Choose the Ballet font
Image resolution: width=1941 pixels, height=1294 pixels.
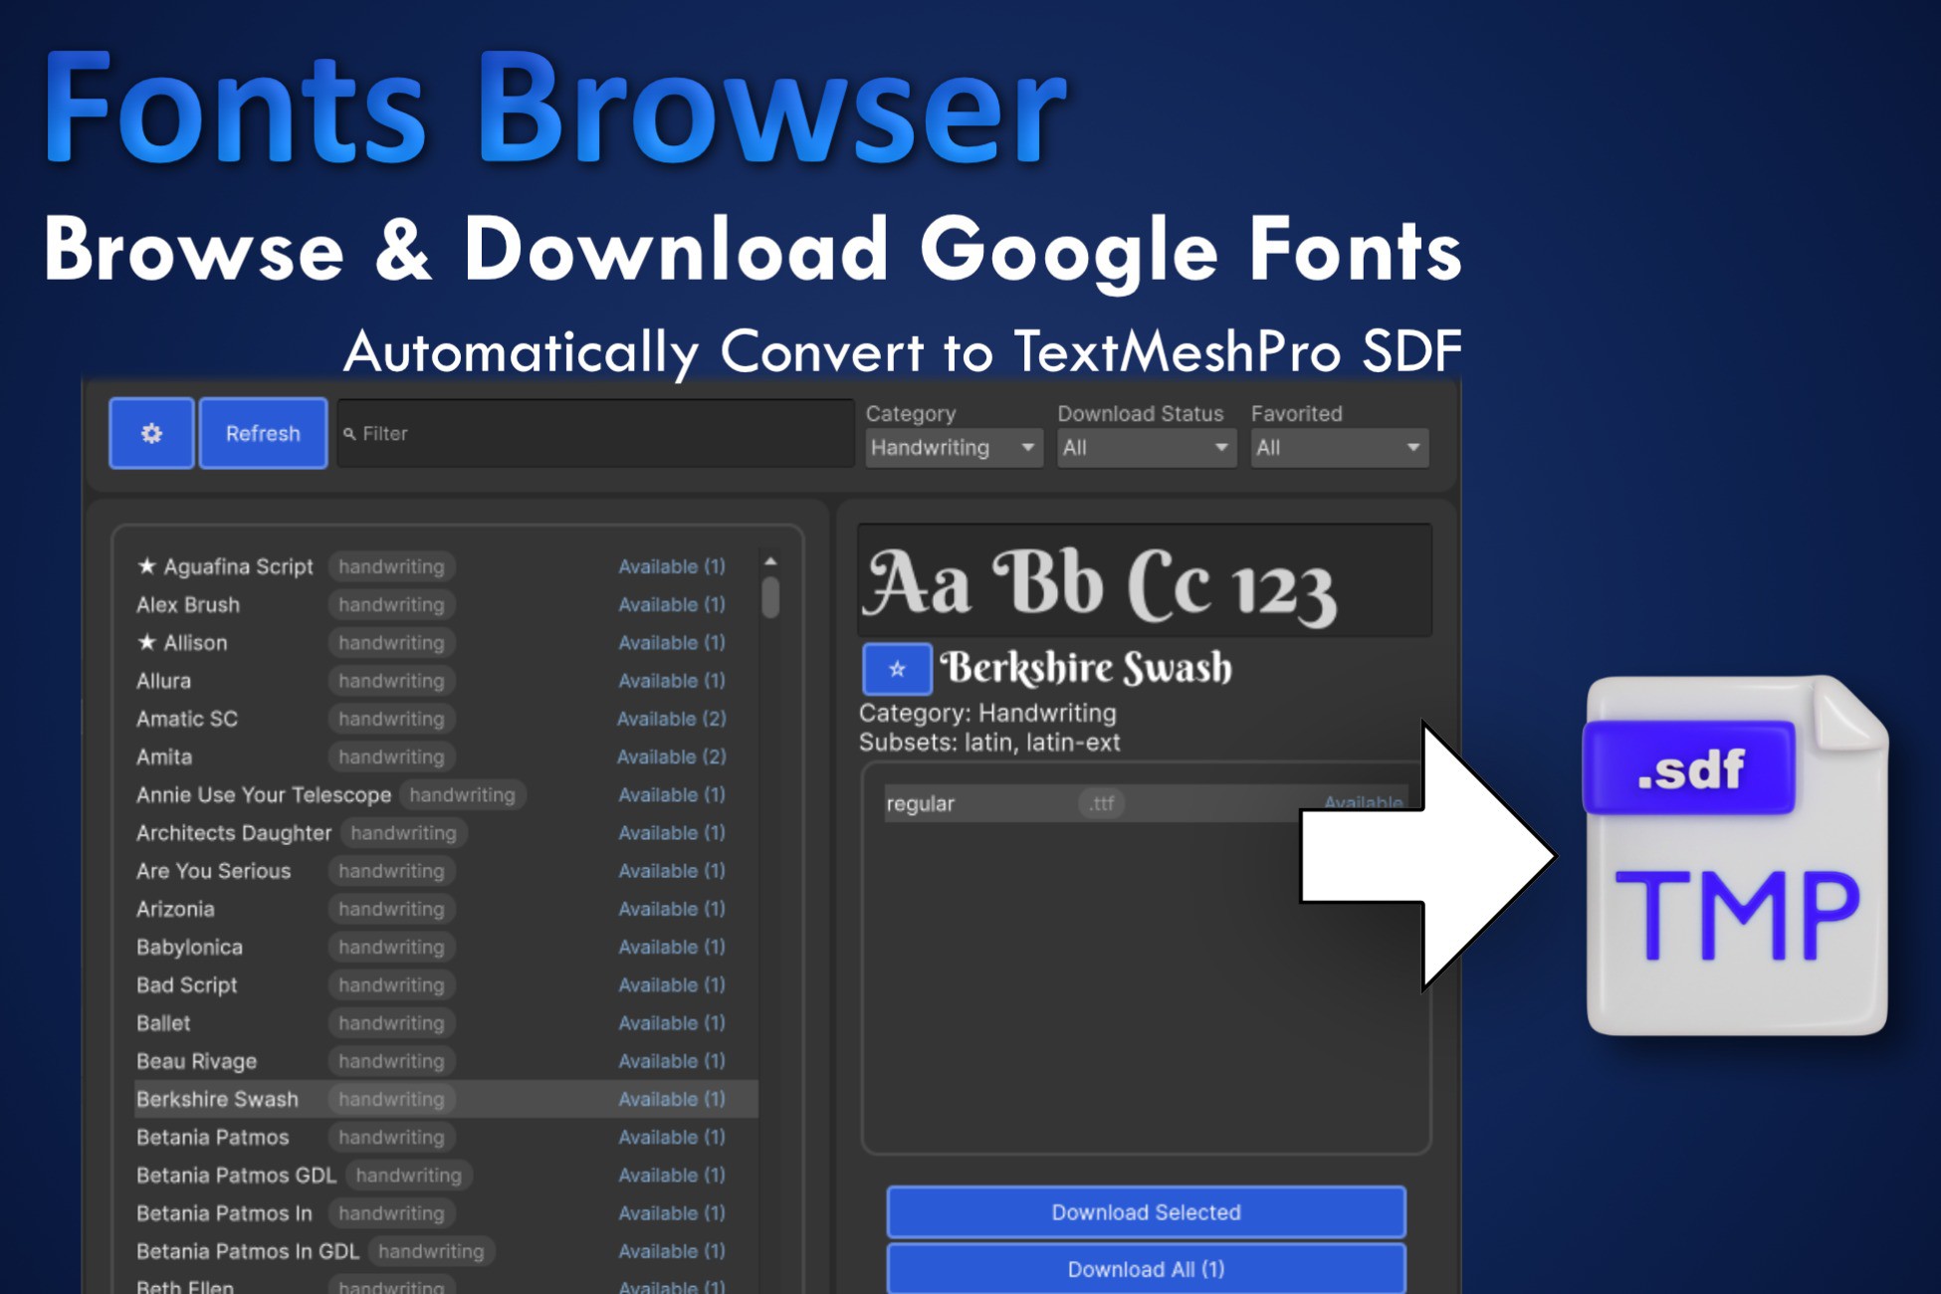[446, 1022]
